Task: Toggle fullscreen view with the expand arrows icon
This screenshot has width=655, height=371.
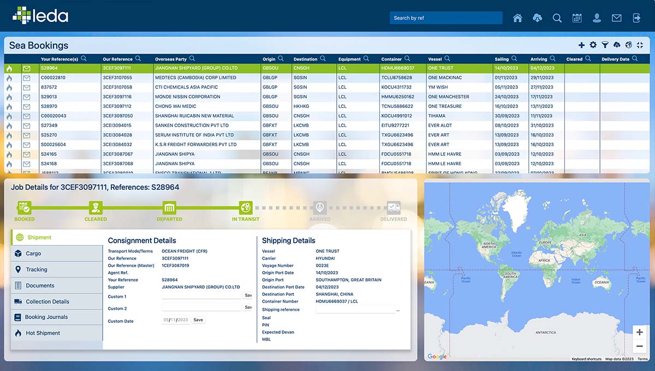Action: [x=639, y=45]
